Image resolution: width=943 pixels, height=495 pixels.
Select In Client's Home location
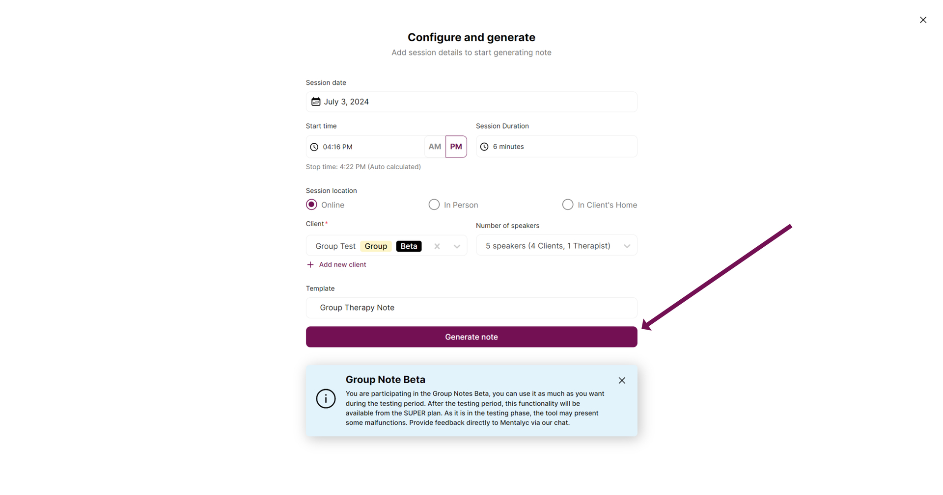tap(567, 205)
